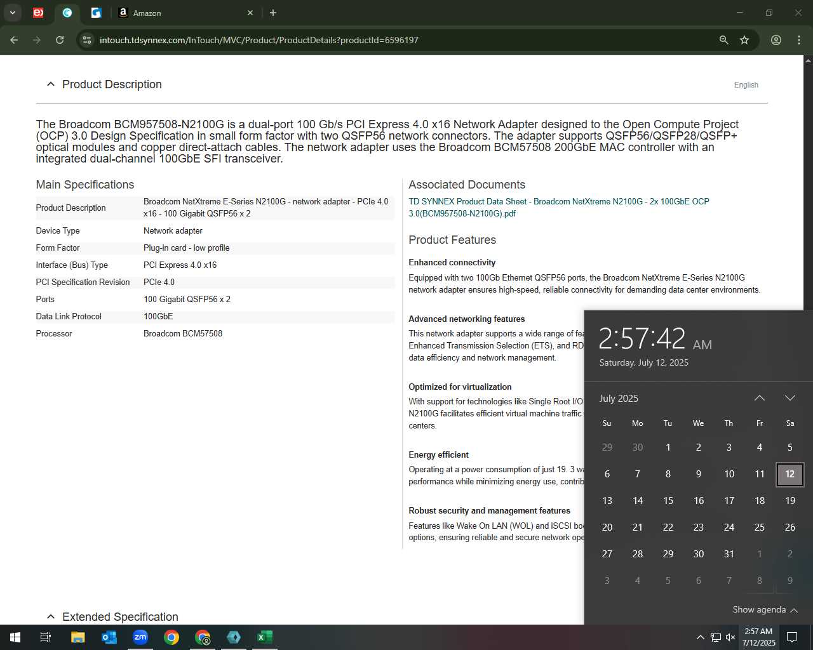813x650 pixels.
Task: Click the 'Plug-in card - low profile' value
Action: (186, 248)
